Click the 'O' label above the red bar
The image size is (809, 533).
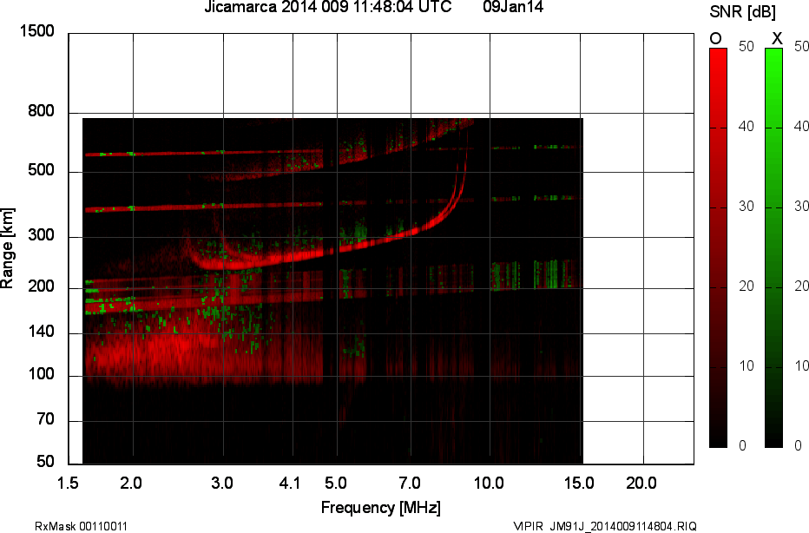click(715, 39)
